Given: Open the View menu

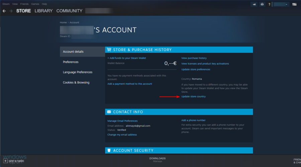Looking at the screenshot, I should pyautogui.click(x=15, y=4).
